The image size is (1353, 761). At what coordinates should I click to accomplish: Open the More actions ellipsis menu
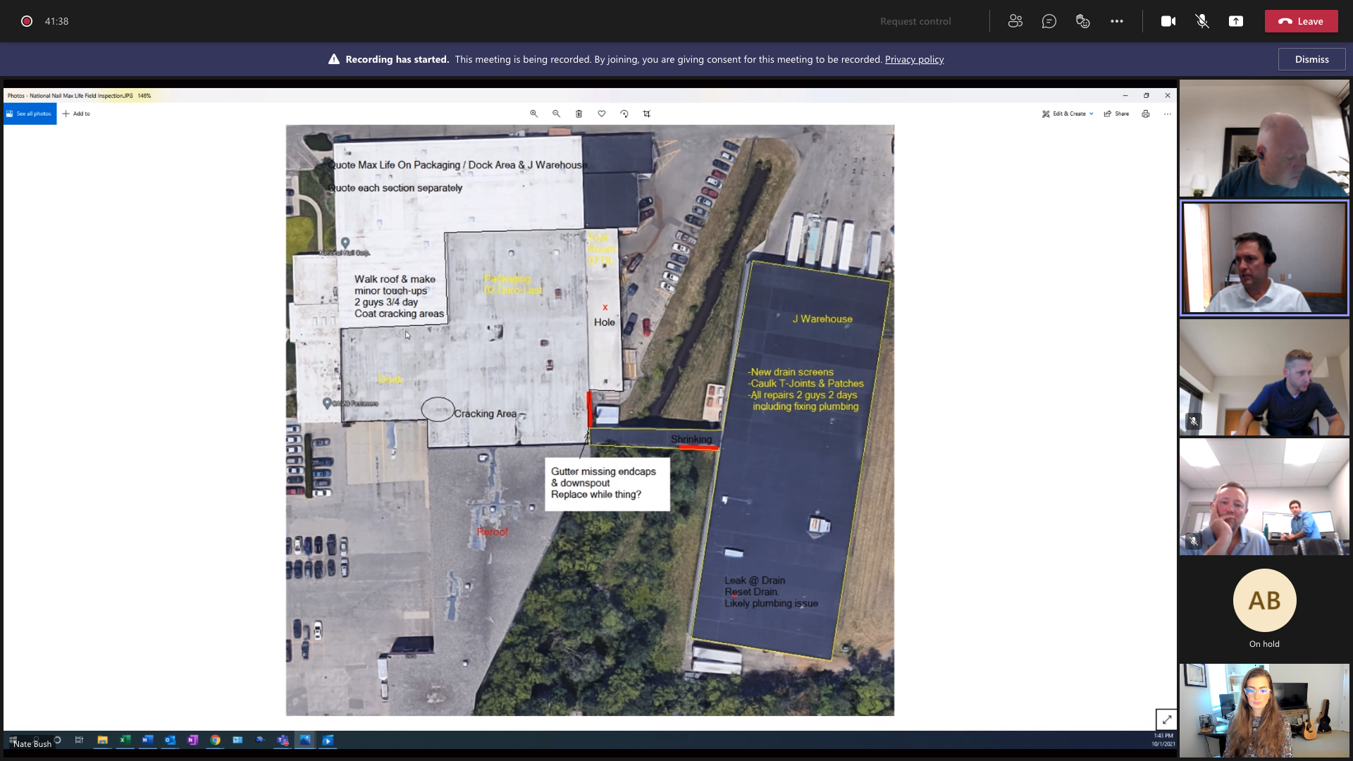coord(1117,21)
